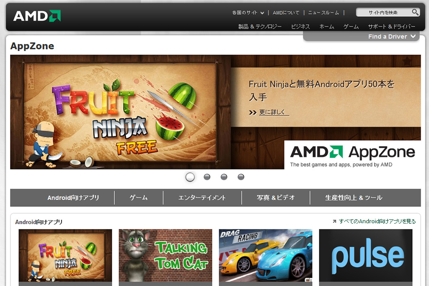The height and width of the screenshot is (286, 429).
Task: Click double-arrow icon beside 更に詳しく
Action: tap(253, 112)
